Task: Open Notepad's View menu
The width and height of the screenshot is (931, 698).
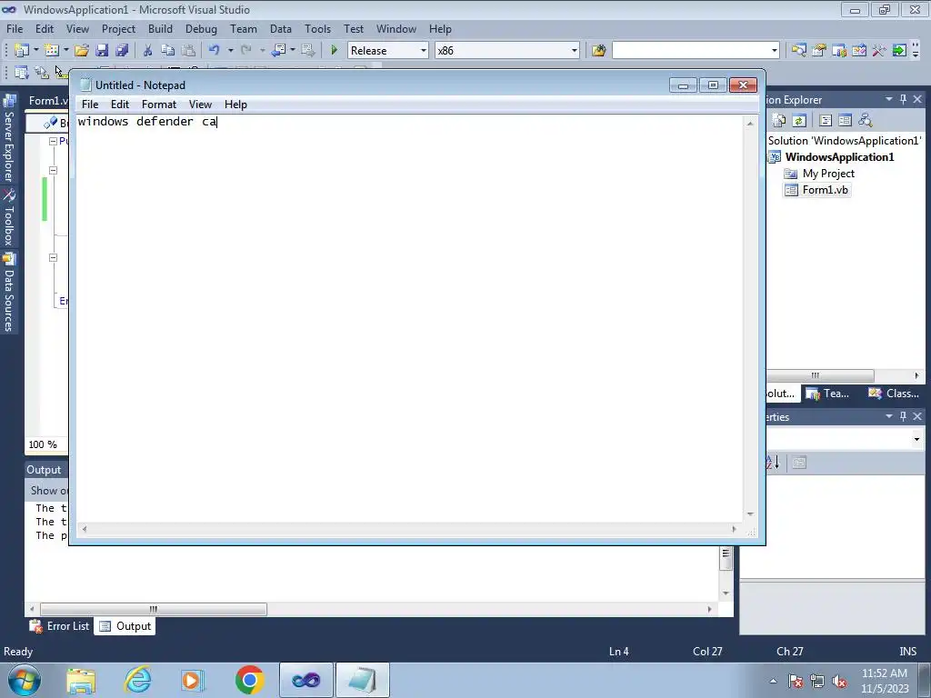Action: [200, 105]
